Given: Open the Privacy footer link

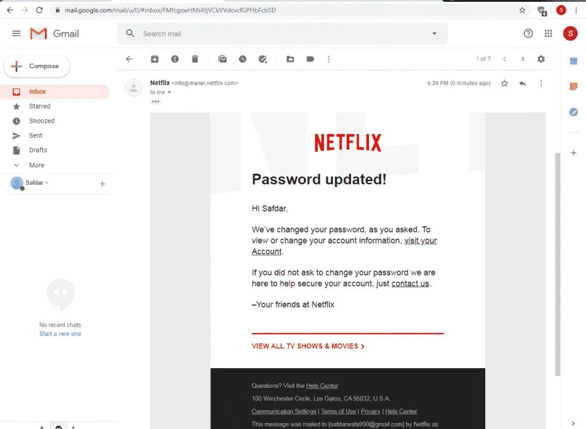Looking at the screenshot, I should click(x=370, y=412).
